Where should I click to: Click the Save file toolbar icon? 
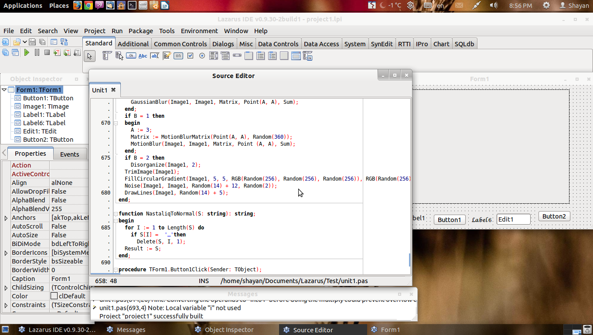32,42
